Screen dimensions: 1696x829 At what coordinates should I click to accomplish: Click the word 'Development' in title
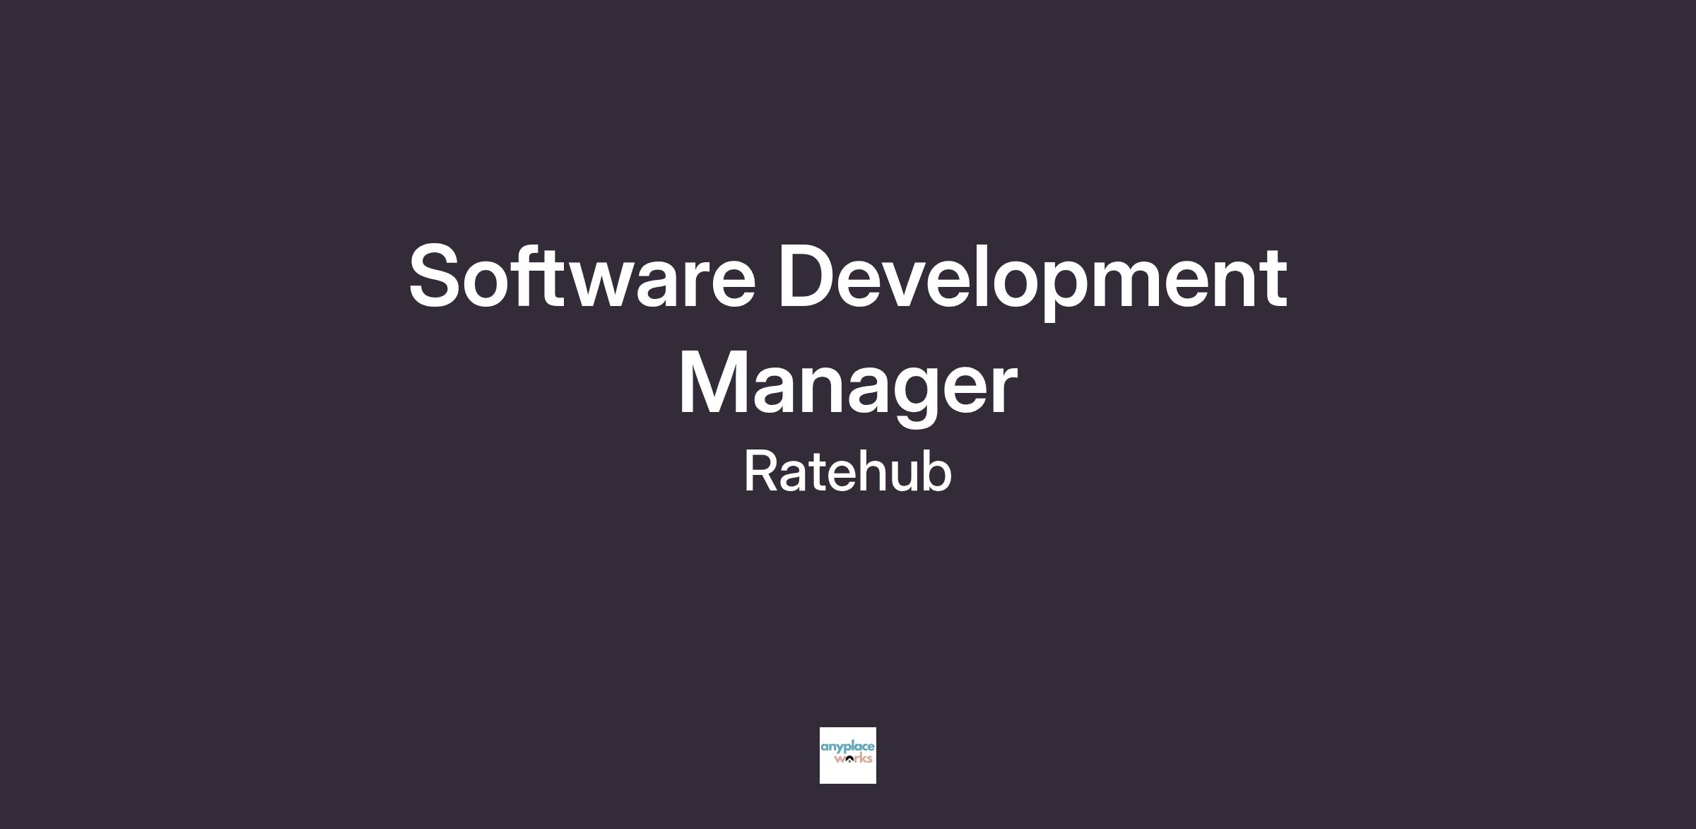1032,276
